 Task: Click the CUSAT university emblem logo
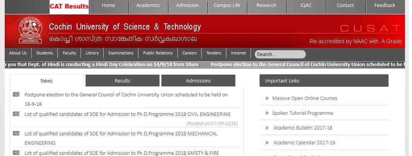point(30,30)
